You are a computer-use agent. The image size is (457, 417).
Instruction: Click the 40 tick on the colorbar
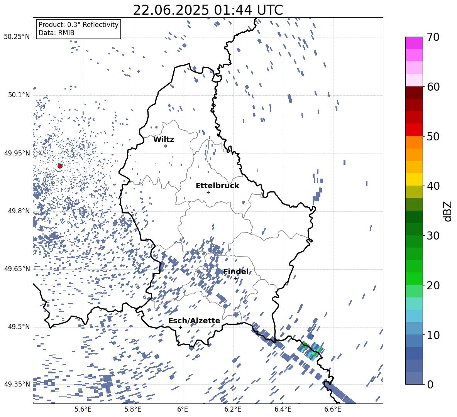tap(433, 186)
